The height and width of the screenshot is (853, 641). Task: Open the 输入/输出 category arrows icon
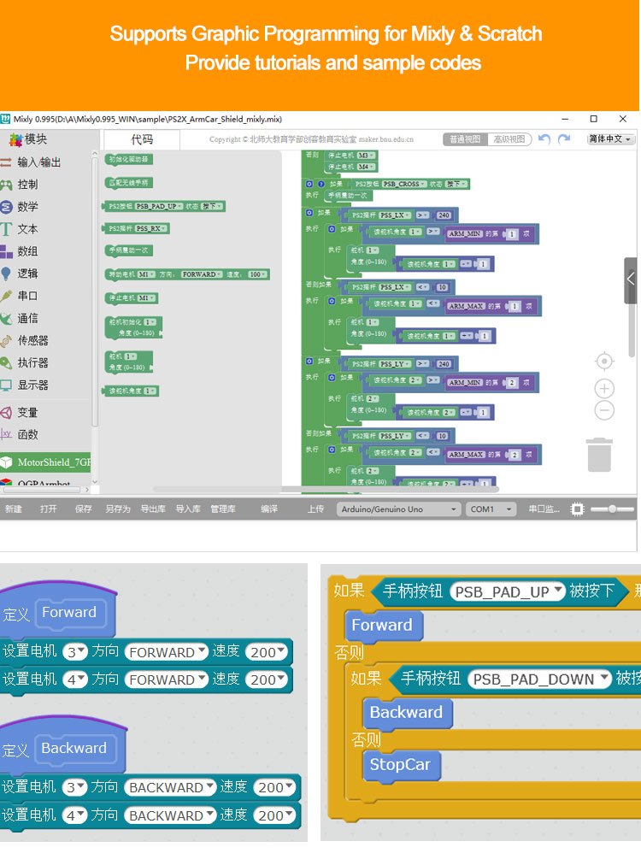[x=6, y=162]
